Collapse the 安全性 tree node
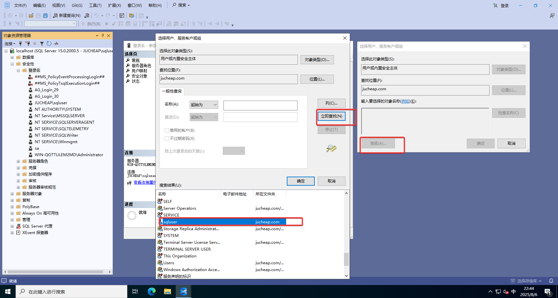 [x=12, y=64]
